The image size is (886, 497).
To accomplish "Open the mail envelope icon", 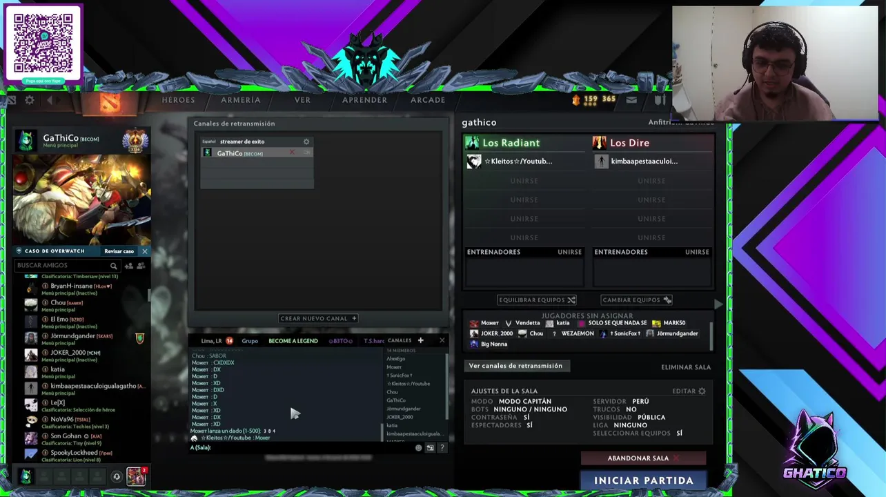I will coord(631,100).
